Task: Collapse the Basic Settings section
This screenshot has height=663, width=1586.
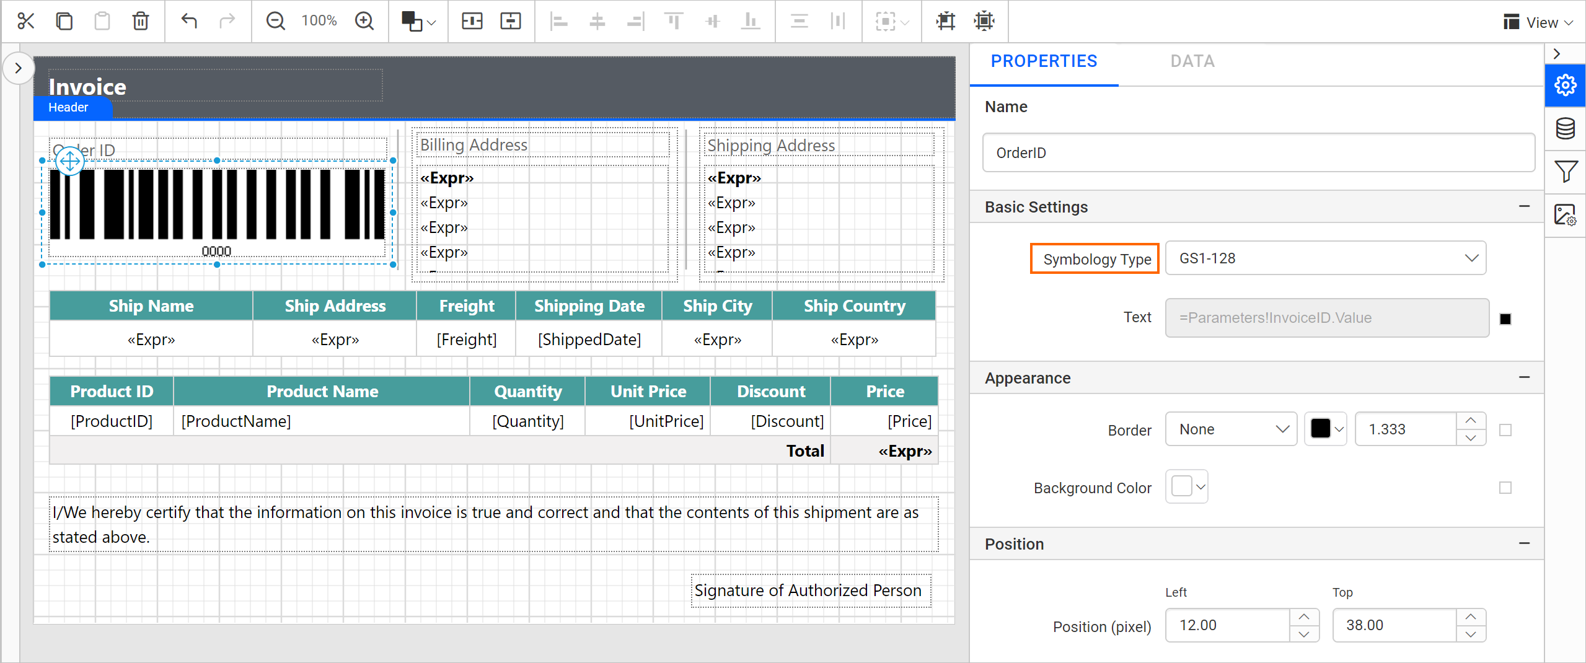Action: pos(1525,206)
